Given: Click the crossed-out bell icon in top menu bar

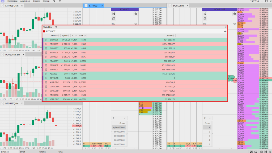Looking at the screenshot, I should pos(54,1).
